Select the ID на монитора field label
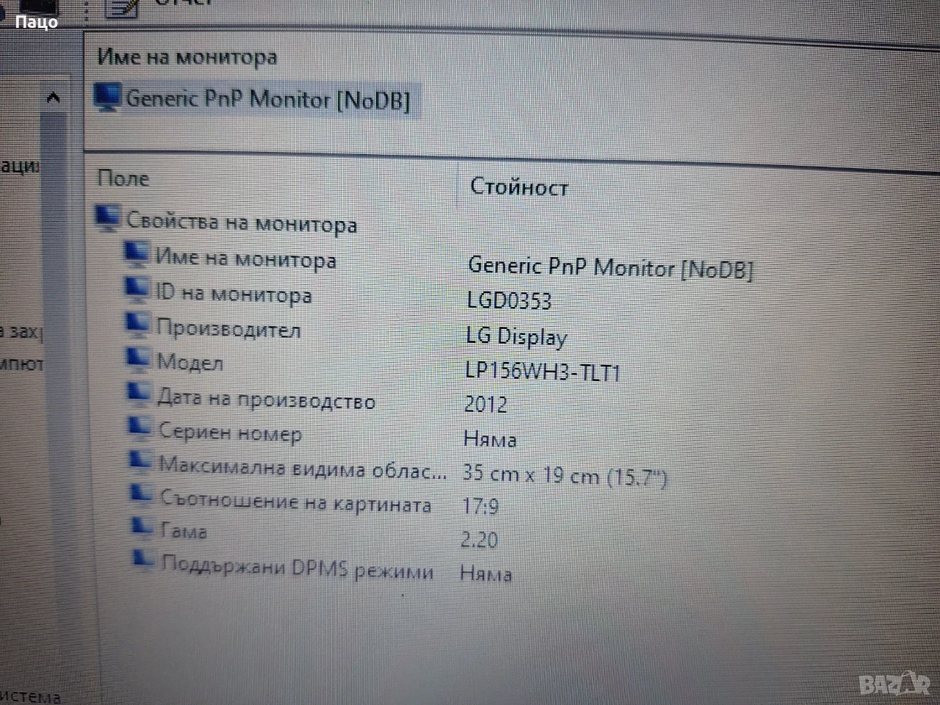This screenshot has width=940, height=705. [234, 294]
